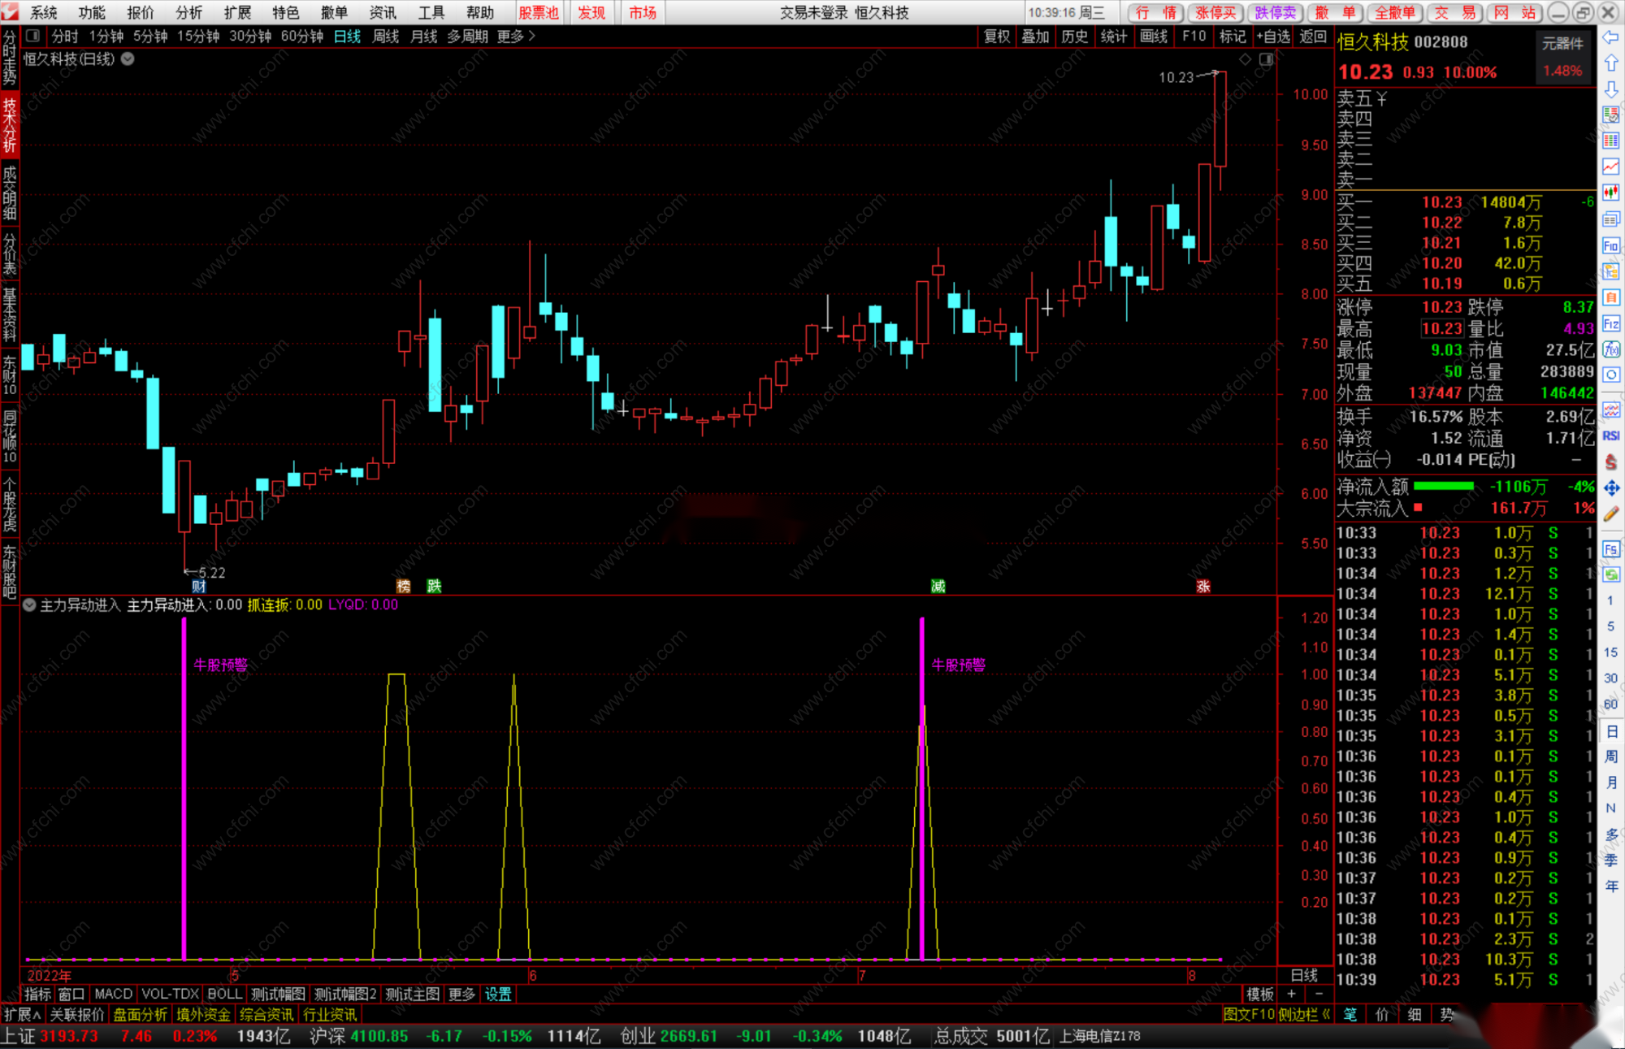Toggle the small panel icon at chart top-right

coord(1266,59)
